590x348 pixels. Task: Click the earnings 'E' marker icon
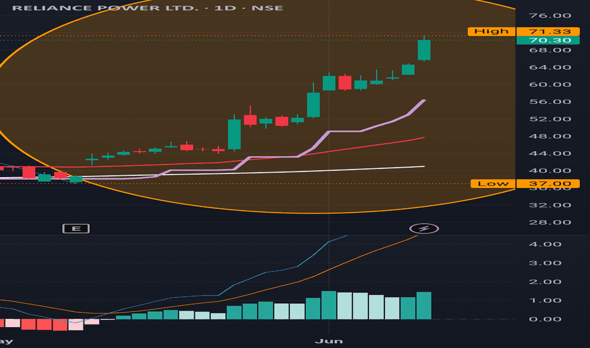coord(76,228)
